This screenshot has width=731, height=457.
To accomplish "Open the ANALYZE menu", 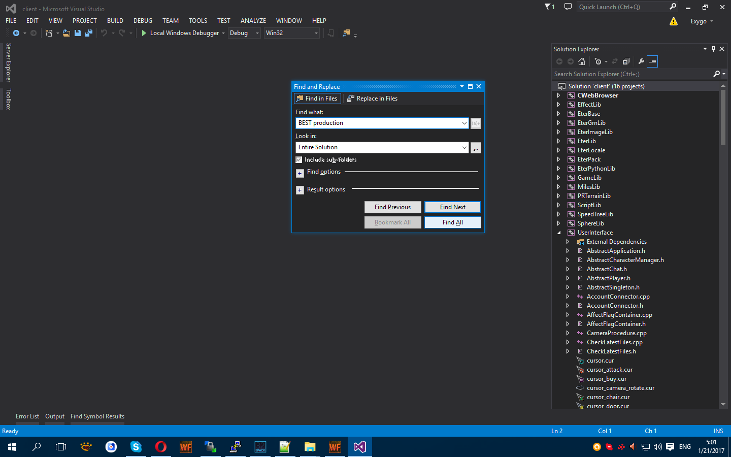I will [253, 21].
